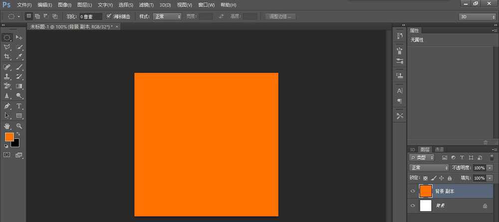Switch to the 通道 tab
The height and width of the screenshot is (222, 499).
[439, 149]
